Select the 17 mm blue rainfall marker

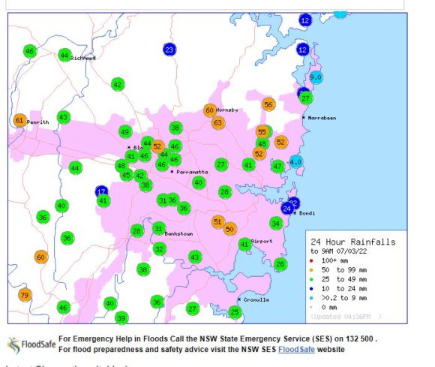[x=101, y=191]
